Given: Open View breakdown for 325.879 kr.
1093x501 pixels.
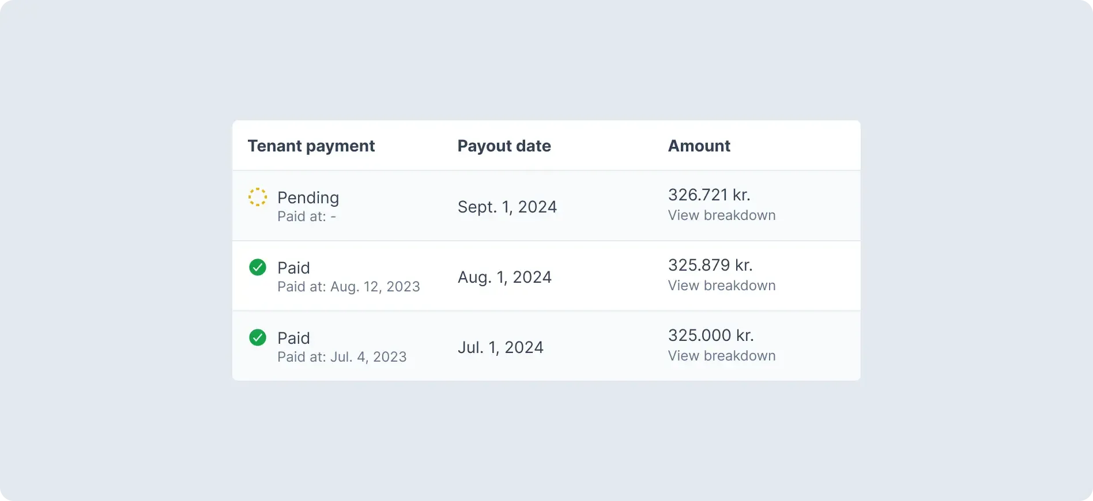Looking at the screenshot, I should 721,286.
